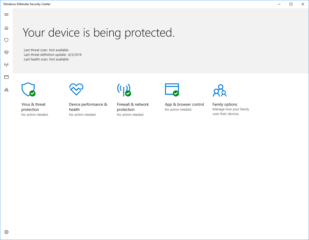
Task: Open the 'Family options' text link
Action: [x=225, y=104]
